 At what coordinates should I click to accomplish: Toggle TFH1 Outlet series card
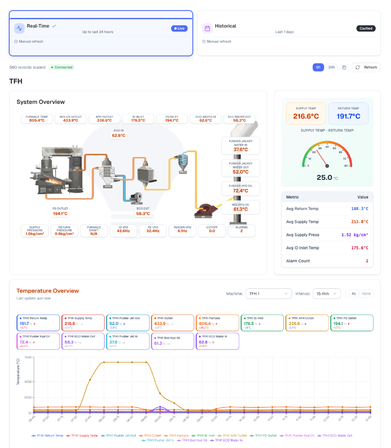(x=173, y=323)
